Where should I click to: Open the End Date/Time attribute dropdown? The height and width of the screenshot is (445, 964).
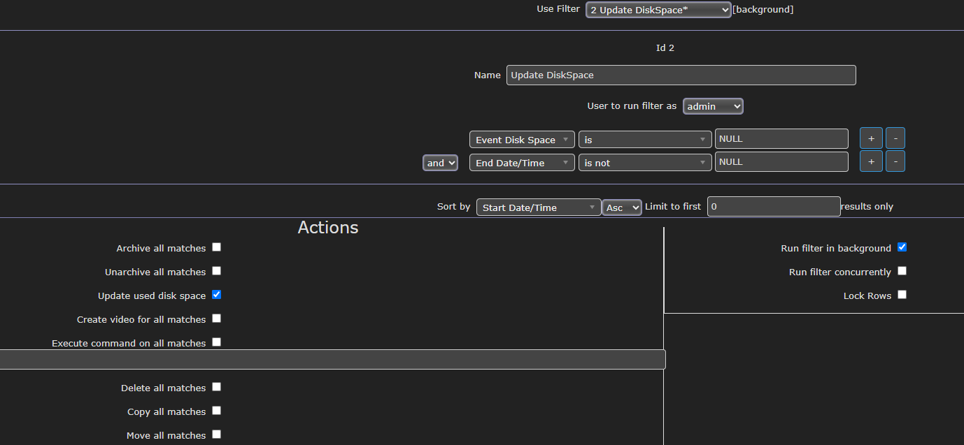522,163
